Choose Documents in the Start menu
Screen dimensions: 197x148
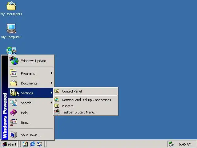coord(31,83)
